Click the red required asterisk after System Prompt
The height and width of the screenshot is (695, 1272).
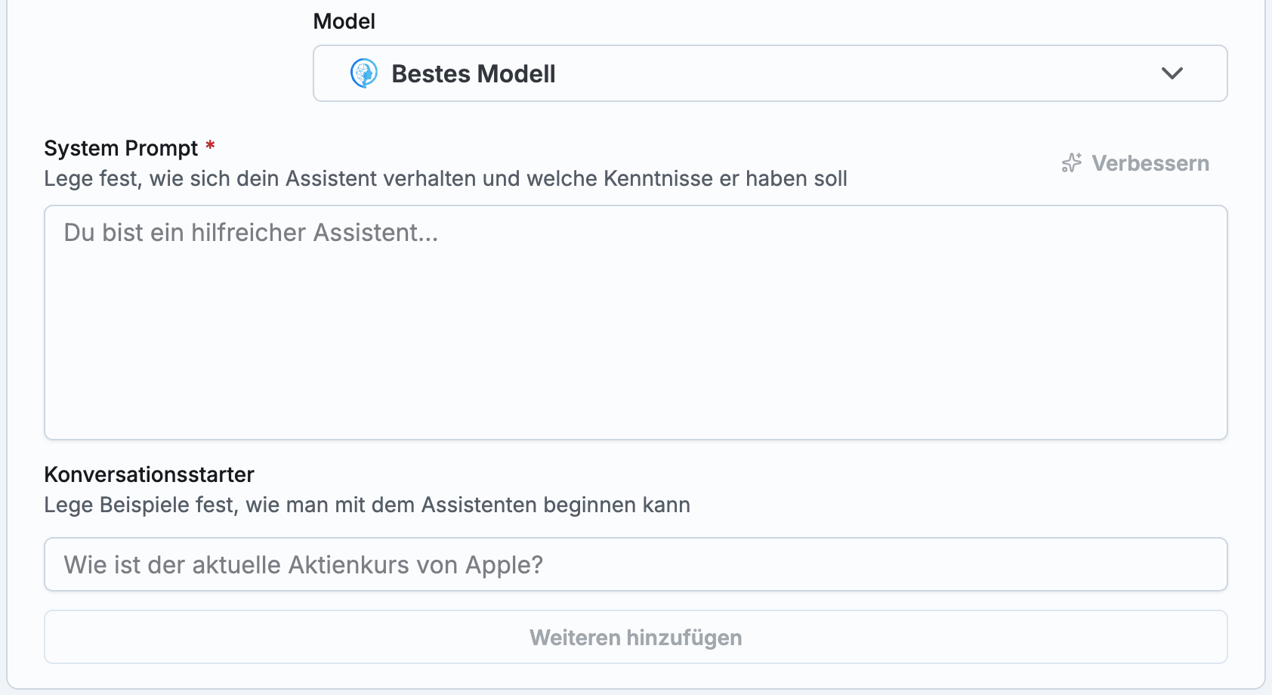click(x=211, y=145)
